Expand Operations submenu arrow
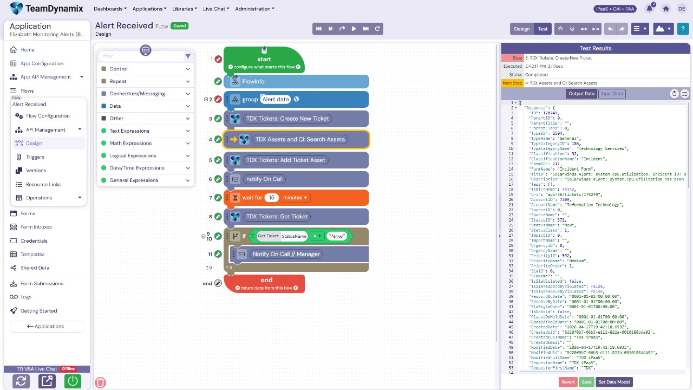The width and height of the screenshot is (693, 390). point(80,198)
